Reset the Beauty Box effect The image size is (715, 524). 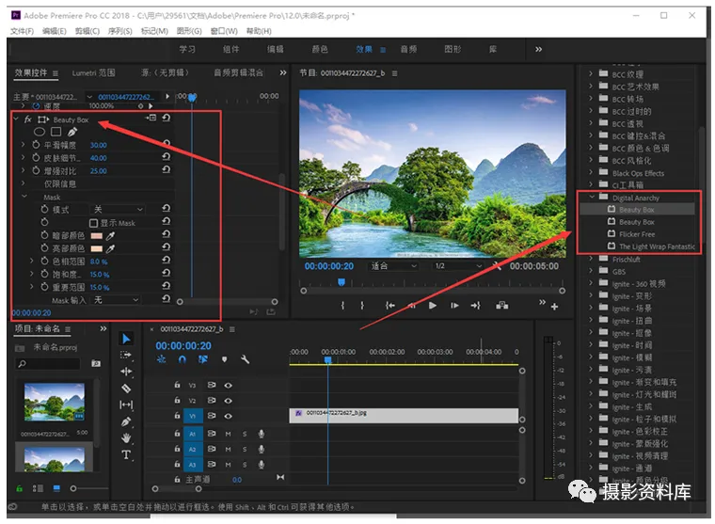[x=166, y=118]
